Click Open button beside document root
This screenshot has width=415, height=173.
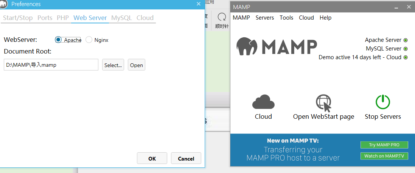pyautogui.click(x=137, y=65)
